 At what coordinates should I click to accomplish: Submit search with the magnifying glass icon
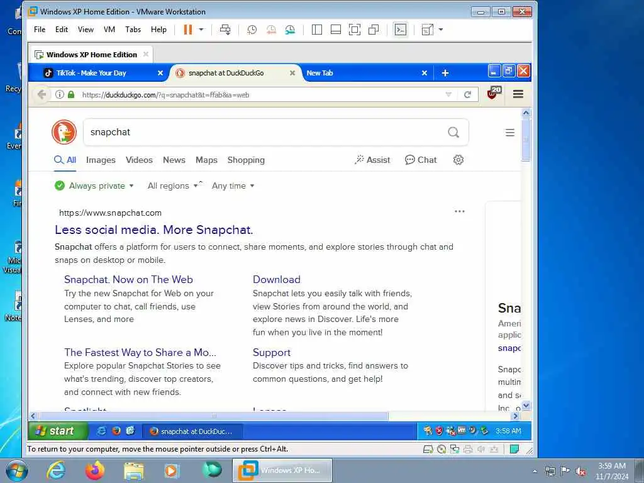pos(453,132)
